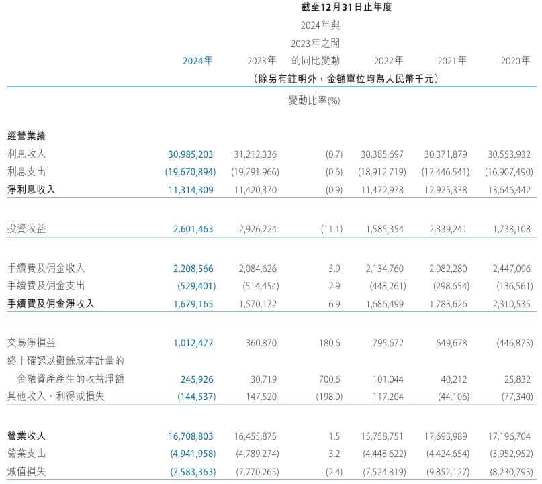Select the 淨利息收入 row label

coord(31,190)
